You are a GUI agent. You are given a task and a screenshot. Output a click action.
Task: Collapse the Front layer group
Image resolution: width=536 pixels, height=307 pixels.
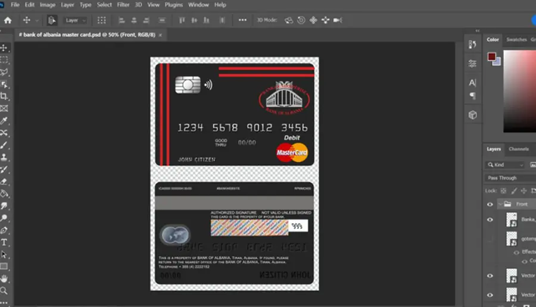pos(500,204)
